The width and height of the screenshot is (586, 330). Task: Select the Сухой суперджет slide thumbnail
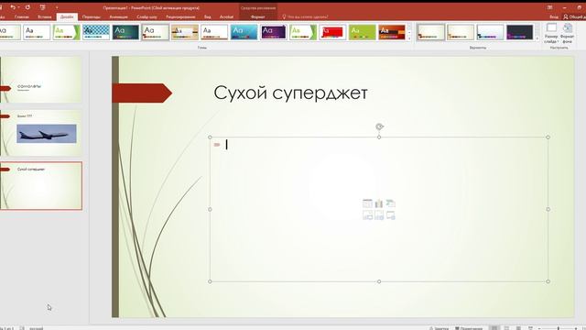coord(40,185)
